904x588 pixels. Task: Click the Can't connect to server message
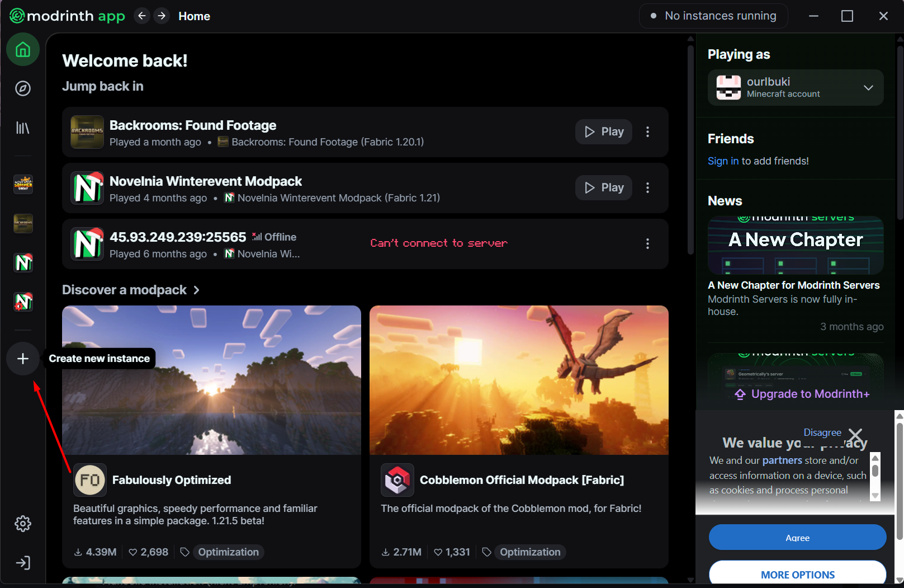tap(439, 243)
